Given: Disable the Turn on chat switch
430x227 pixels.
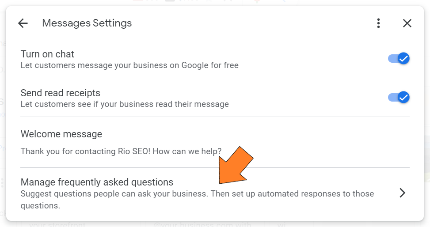Looking at the screenshot, I should pos(399,58).
